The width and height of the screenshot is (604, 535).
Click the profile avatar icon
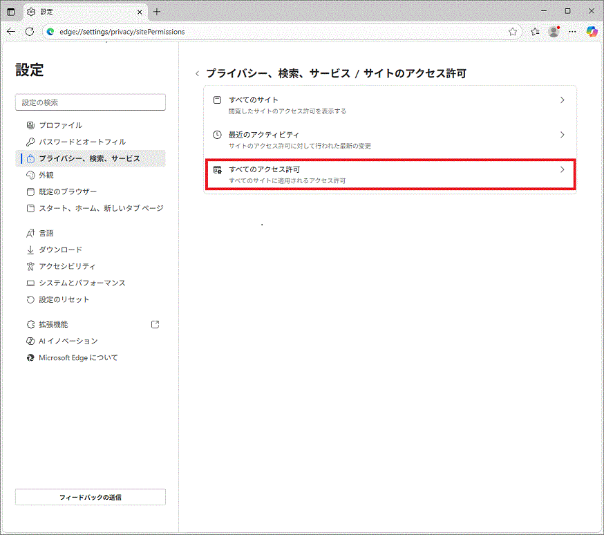tap(554, 31)
